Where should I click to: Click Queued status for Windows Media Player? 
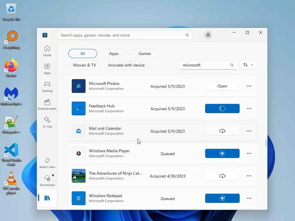[167, 154]
